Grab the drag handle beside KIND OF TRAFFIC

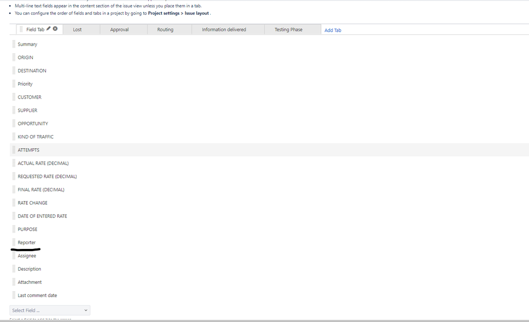tap(14, 137)
